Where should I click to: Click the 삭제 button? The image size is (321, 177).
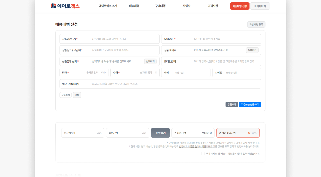pos(77,95)
